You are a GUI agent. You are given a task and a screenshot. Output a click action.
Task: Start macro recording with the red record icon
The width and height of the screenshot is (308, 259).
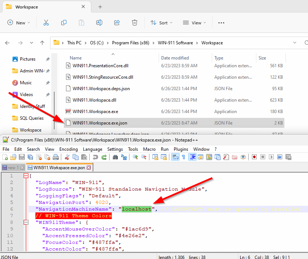pos(254,157)
